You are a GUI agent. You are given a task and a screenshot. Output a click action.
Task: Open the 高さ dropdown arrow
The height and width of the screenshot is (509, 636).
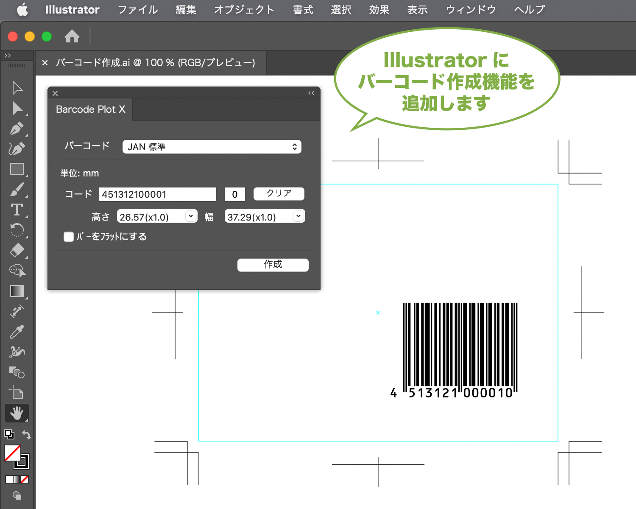point(191,216)
